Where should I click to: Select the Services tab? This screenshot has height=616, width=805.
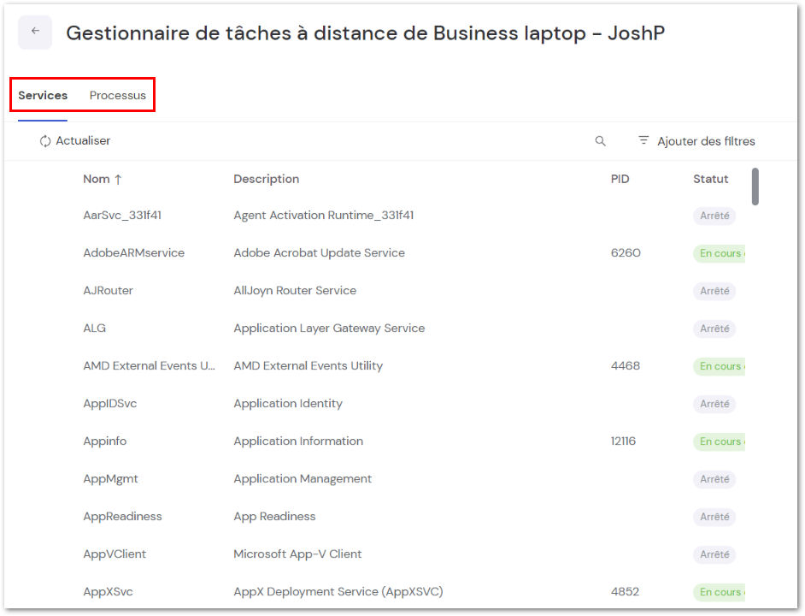(43, 95)
